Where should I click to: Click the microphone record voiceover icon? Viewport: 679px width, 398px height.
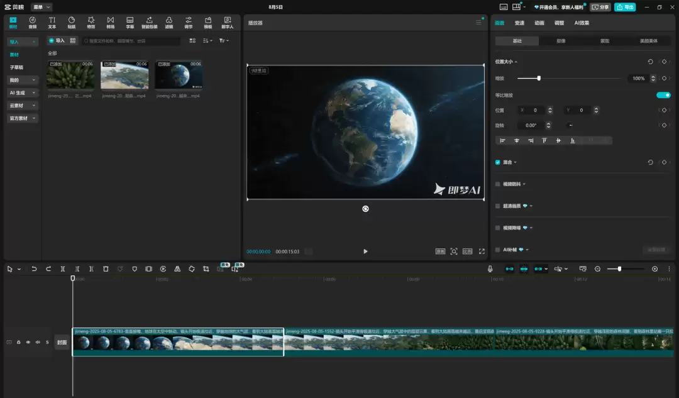[x=490, y=269]
